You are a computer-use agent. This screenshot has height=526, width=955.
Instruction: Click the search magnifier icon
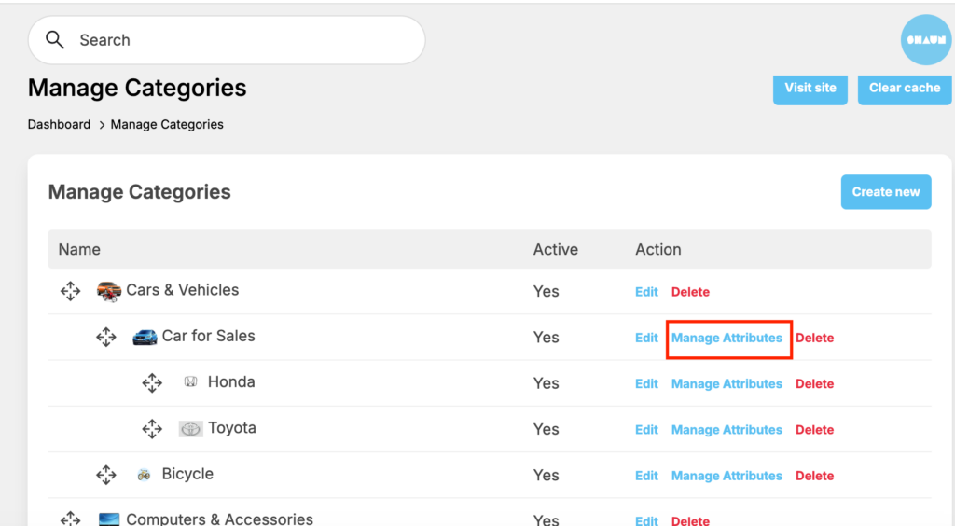[x=55, y=40]
